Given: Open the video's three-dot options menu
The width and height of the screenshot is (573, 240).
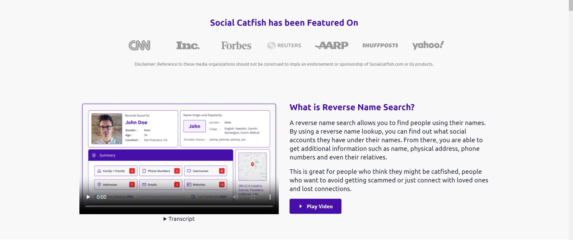Looking at the screenshot, I should [x=270, y=197].
